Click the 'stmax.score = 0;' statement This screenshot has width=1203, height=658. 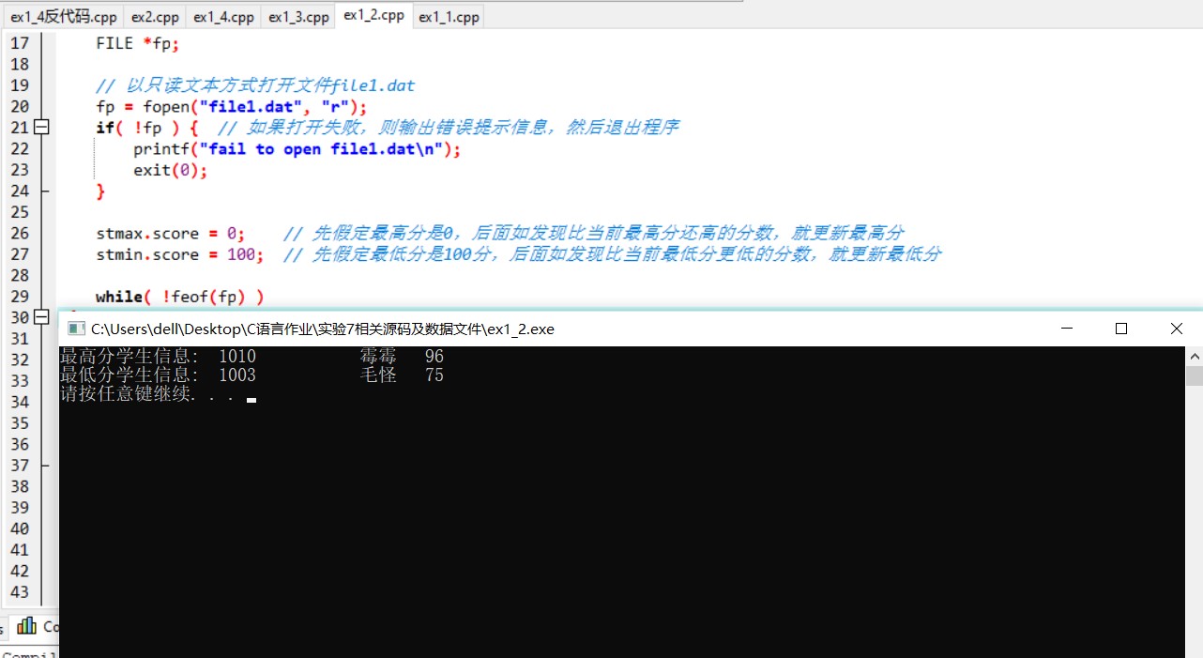(171, 234)
